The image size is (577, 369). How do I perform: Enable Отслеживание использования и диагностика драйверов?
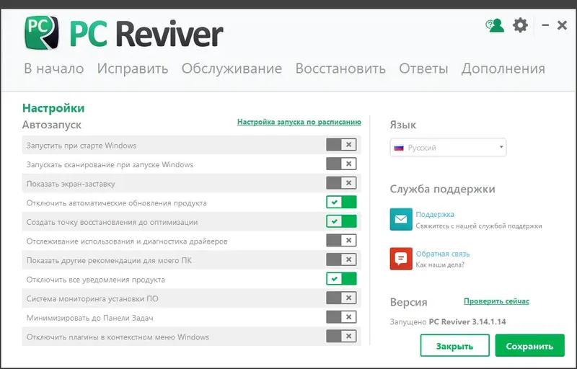pos(341,241)
